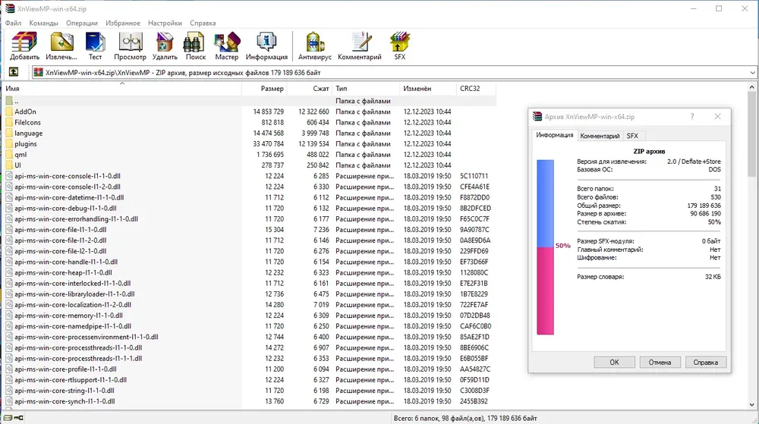
Task: Click the SFX toolbar icon
Action: (x=400, y=42)
